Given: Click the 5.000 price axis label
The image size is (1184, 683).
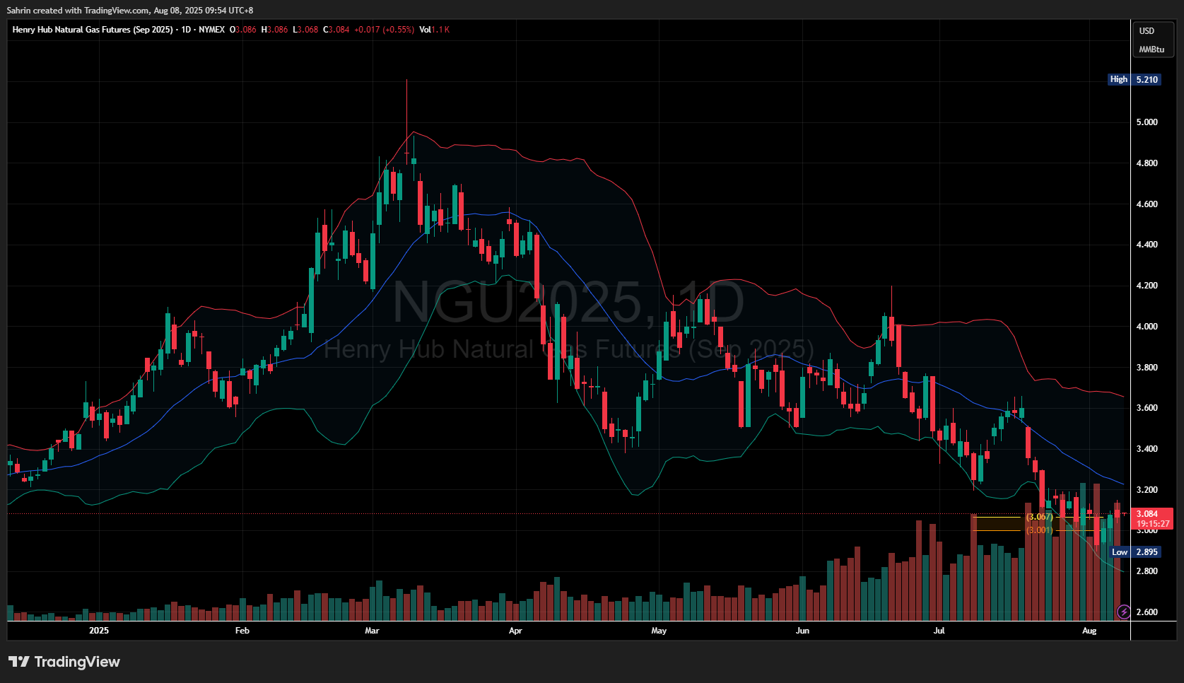Looking at the screenshot, I should pos(1147,122).
